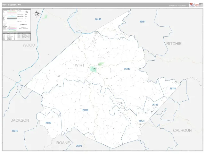The height and width of the screenshot is (154, 205).
Task: Click ZIP code 26161 label
Action: pyautogui.click(x=142, y=21)
